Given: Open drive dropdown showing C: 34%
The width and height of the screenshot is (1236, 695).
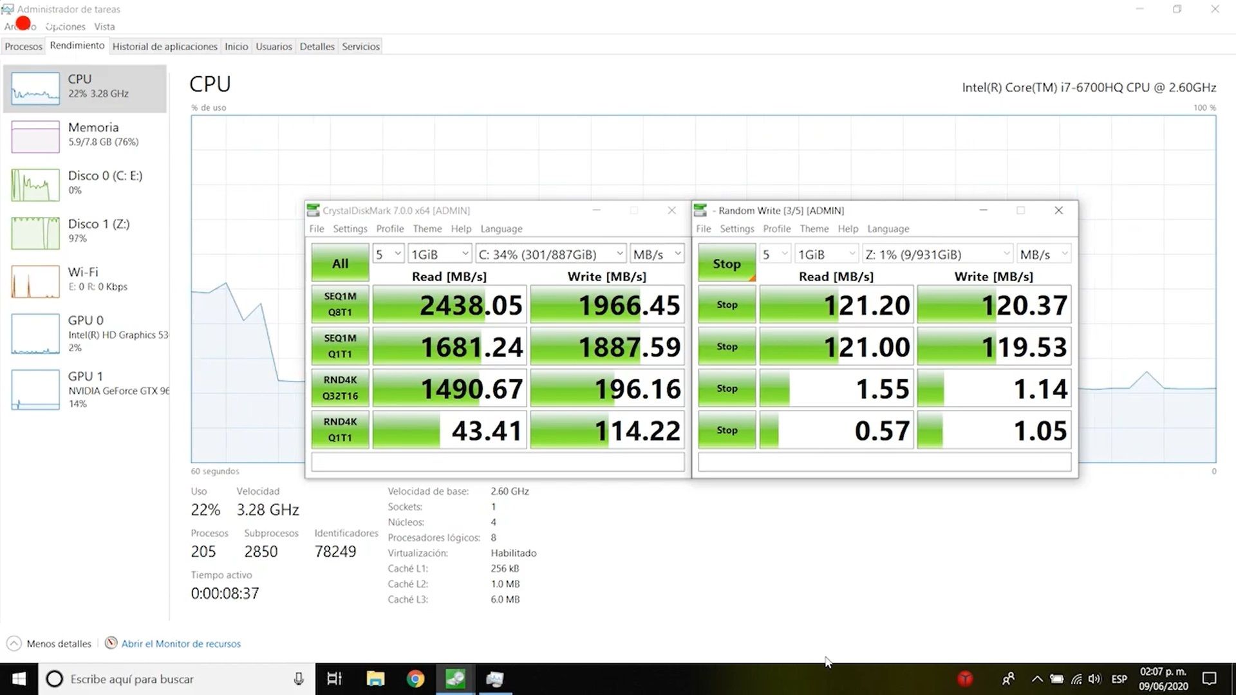Looking at the screenshot, I should pos(550,254).
